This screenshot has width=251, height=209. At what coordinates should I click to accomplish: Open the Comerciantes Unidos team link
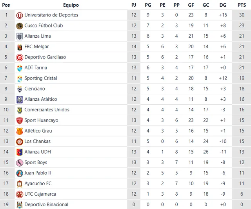point(47,110)
